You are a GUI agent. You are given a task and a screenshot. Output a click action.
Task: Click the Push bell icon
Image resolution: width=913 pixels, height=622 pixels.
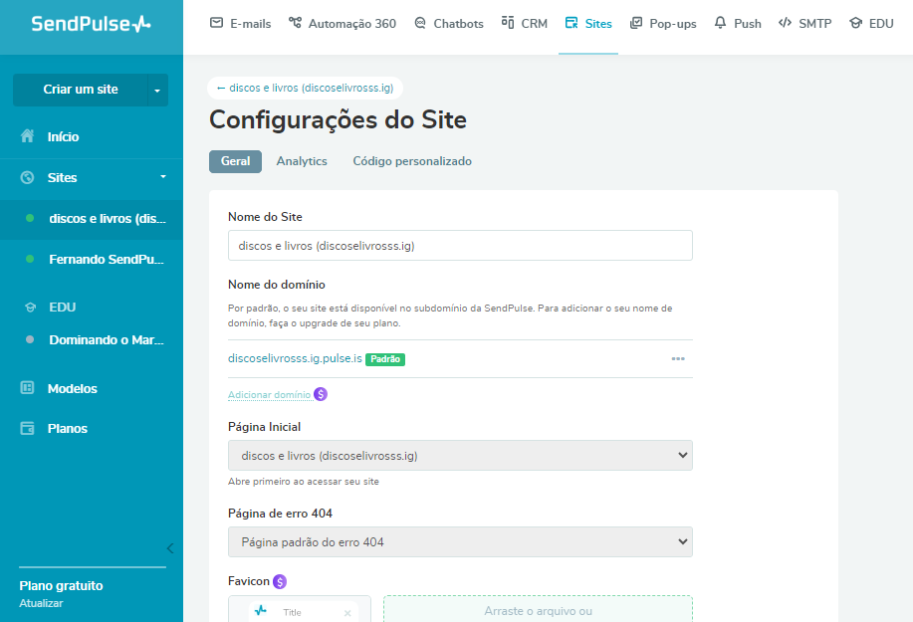pos(720,23)
